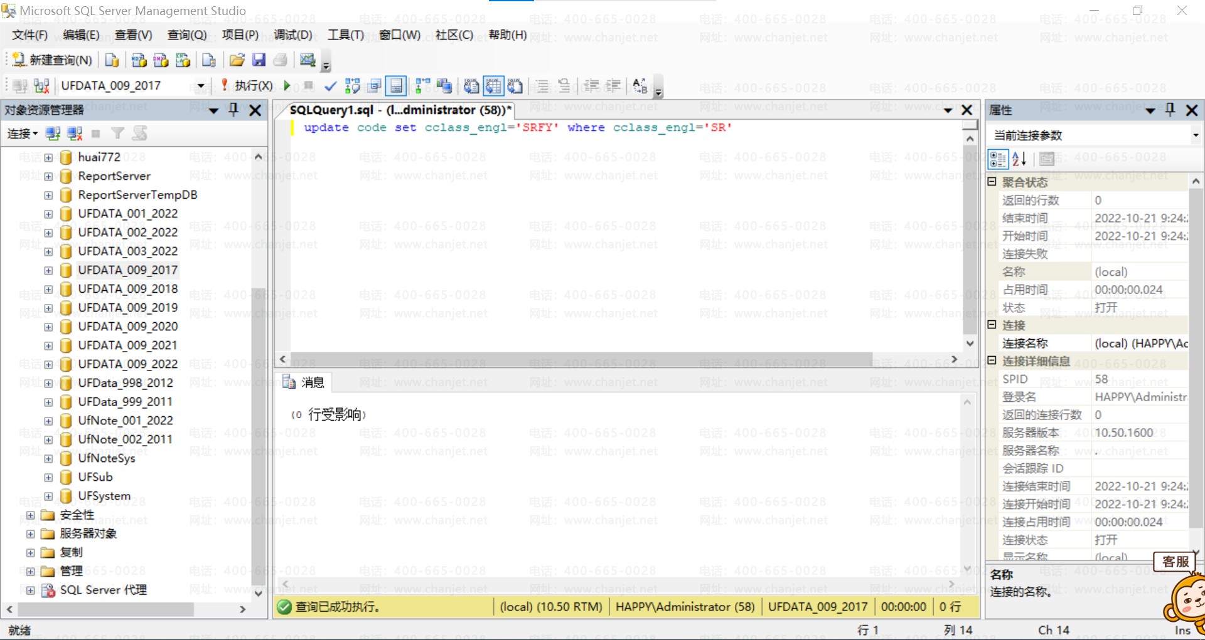Select the 消息 results tab

point(305,382)
